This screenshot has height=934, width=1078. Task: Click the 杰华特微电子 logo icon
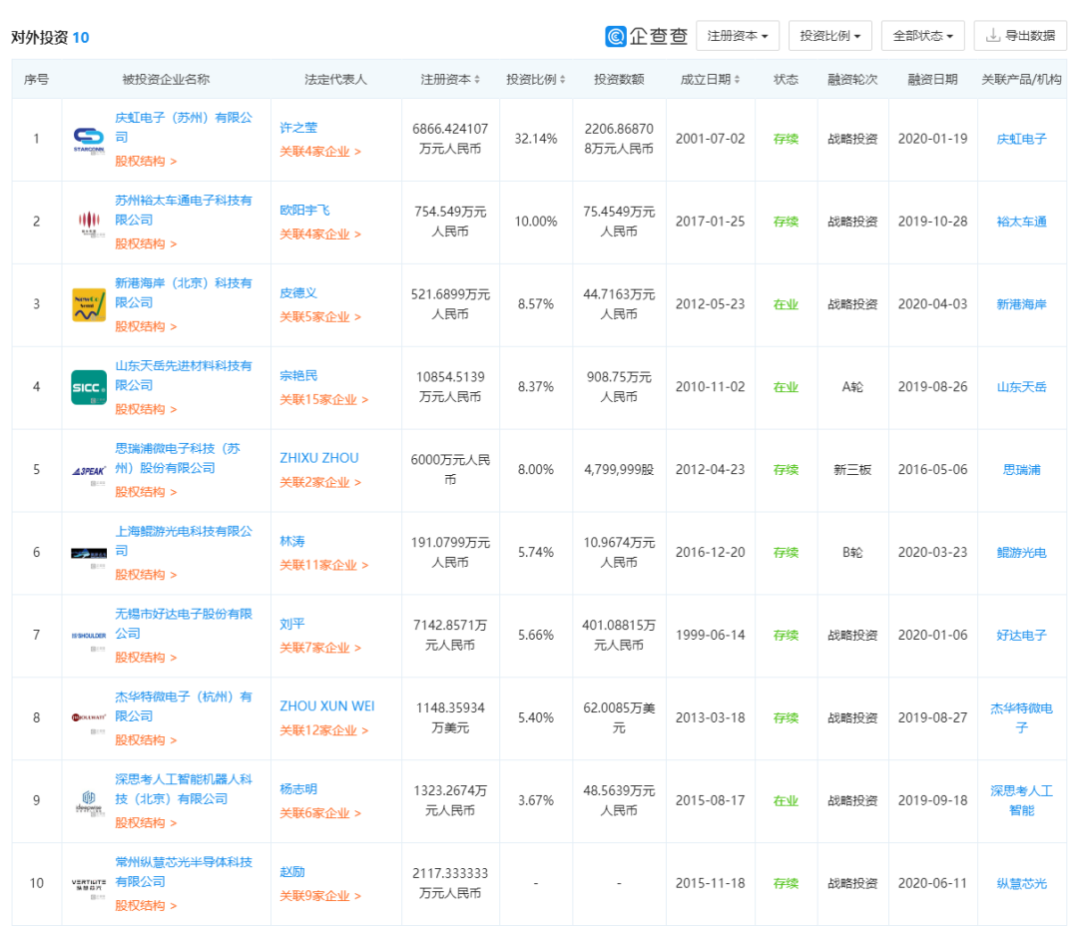point(89,718)
